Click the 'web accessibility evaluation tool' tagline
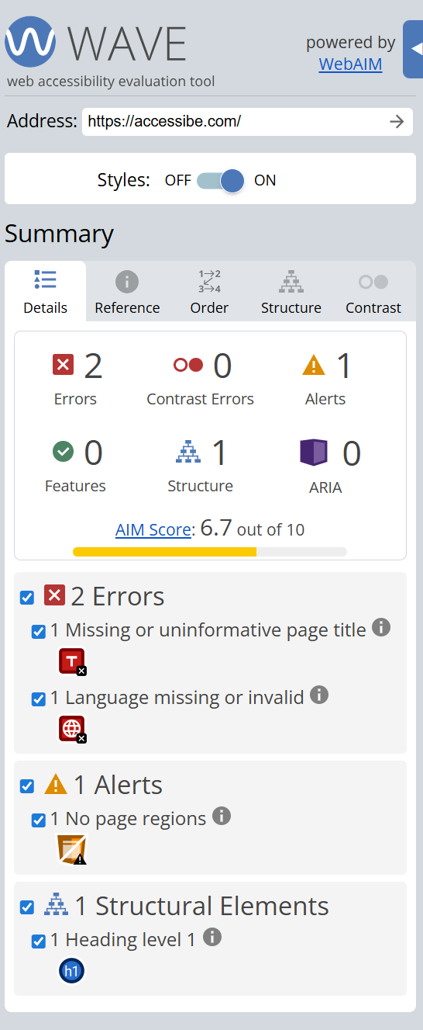The height and width of the screenshot is (1030, 423). tap(111, 81)
